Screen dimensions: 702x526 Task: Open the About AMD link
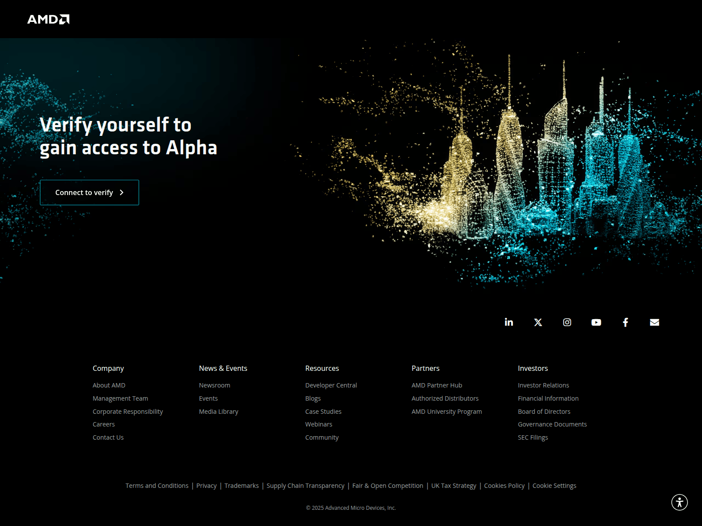tap(109, 385)
